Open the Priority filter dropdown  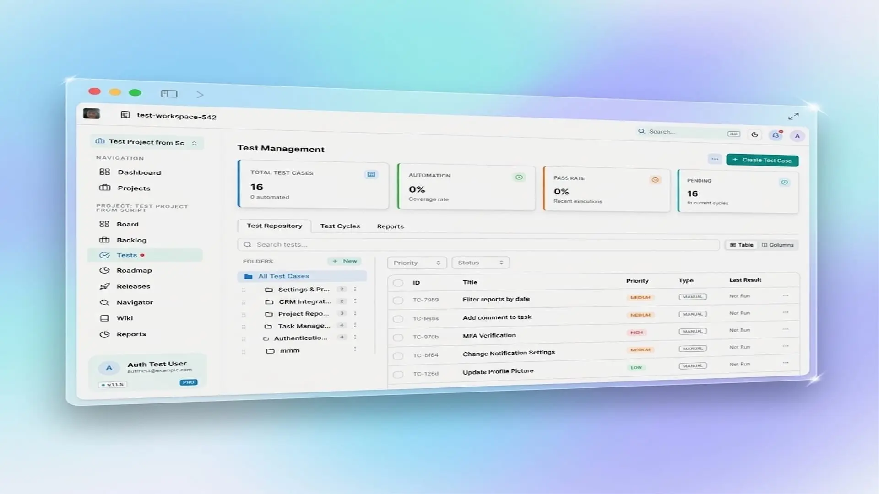[417, 263]
